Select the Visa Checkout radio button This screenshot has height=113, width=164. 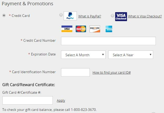(113, 16)
